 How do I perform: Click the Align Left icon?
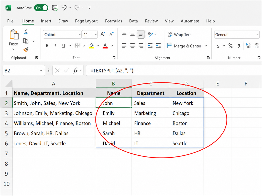(x=124, y=45)
